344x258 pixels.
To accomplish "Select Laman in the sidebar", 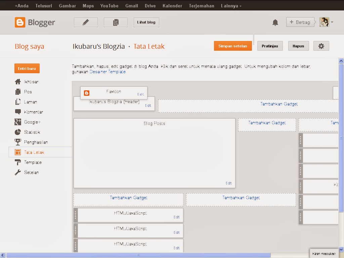I will 31,102.
